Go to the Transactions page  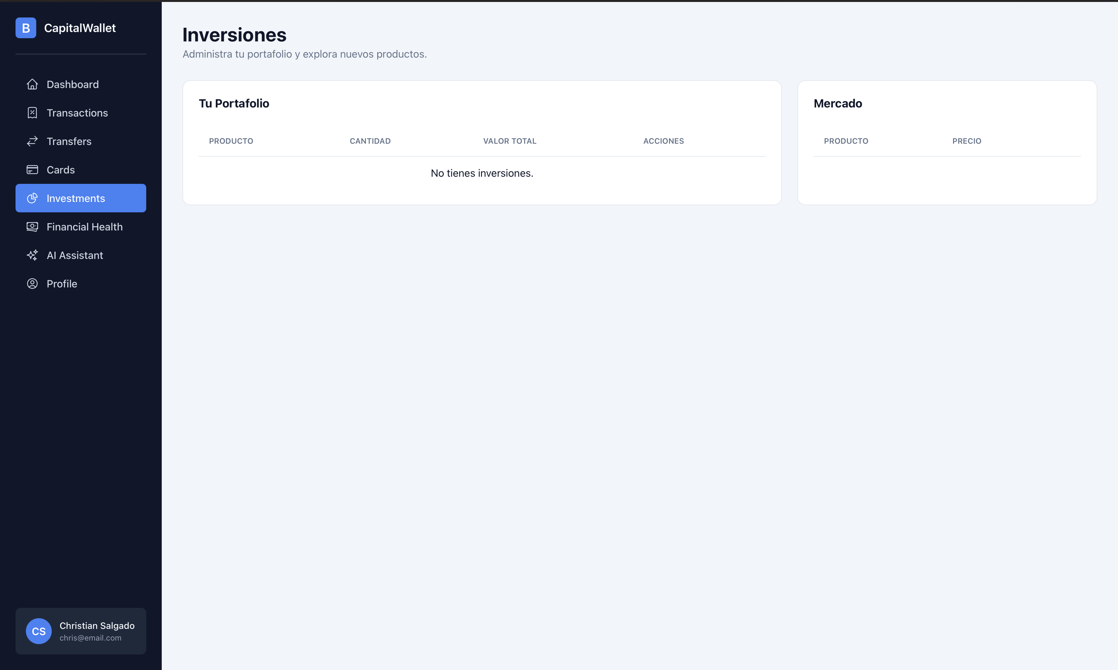77,113
